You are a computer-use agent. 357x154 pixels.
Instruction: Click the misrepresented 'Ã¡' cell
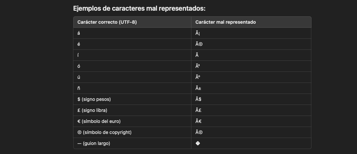point(251,33)
